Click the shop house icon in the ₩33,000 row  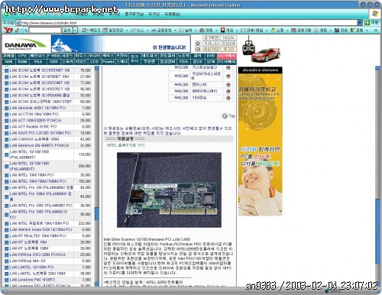click(x=228, y=68)
